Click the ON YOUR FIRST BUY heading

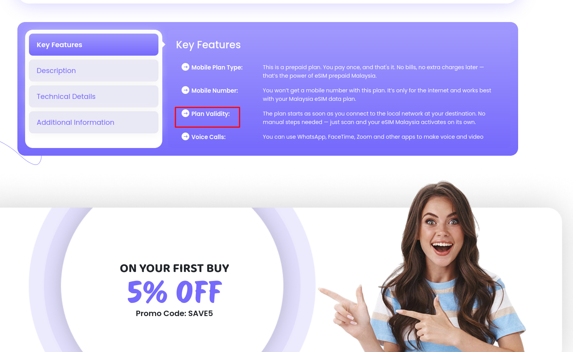[x=175, y=268]
